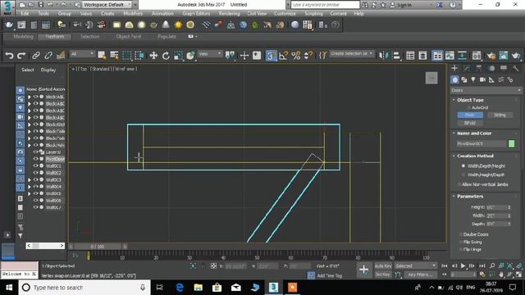Switch to the Object Paint ribbon tab
The image size is (525, 295).
point(129,36)
